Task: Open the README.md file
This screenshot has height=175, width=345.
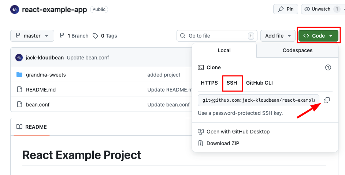Action: coord(41,90)
